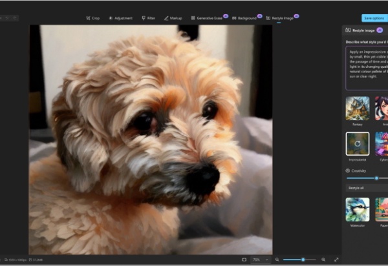Adjust the Creativity slider
Screen dimensions: 388x266
click(x=376, y=178)
